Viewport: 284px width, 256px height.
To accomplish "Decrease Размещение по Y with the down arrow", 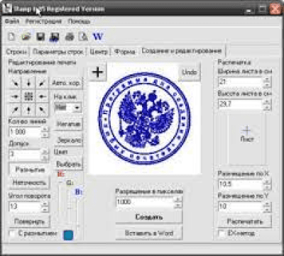I will [x=267, y=210].
